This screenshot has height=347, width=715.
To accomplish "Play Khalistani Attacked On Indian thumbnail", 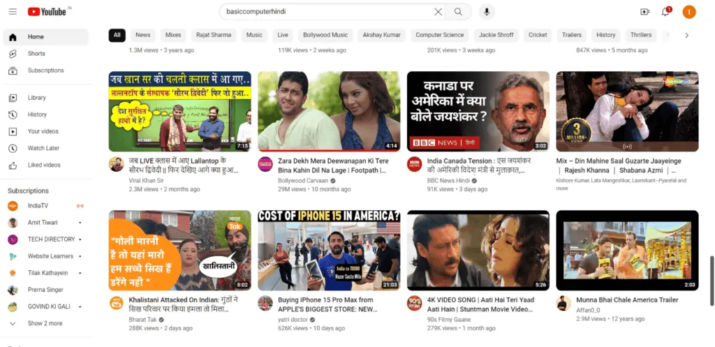I will click(x=179, y=251).
